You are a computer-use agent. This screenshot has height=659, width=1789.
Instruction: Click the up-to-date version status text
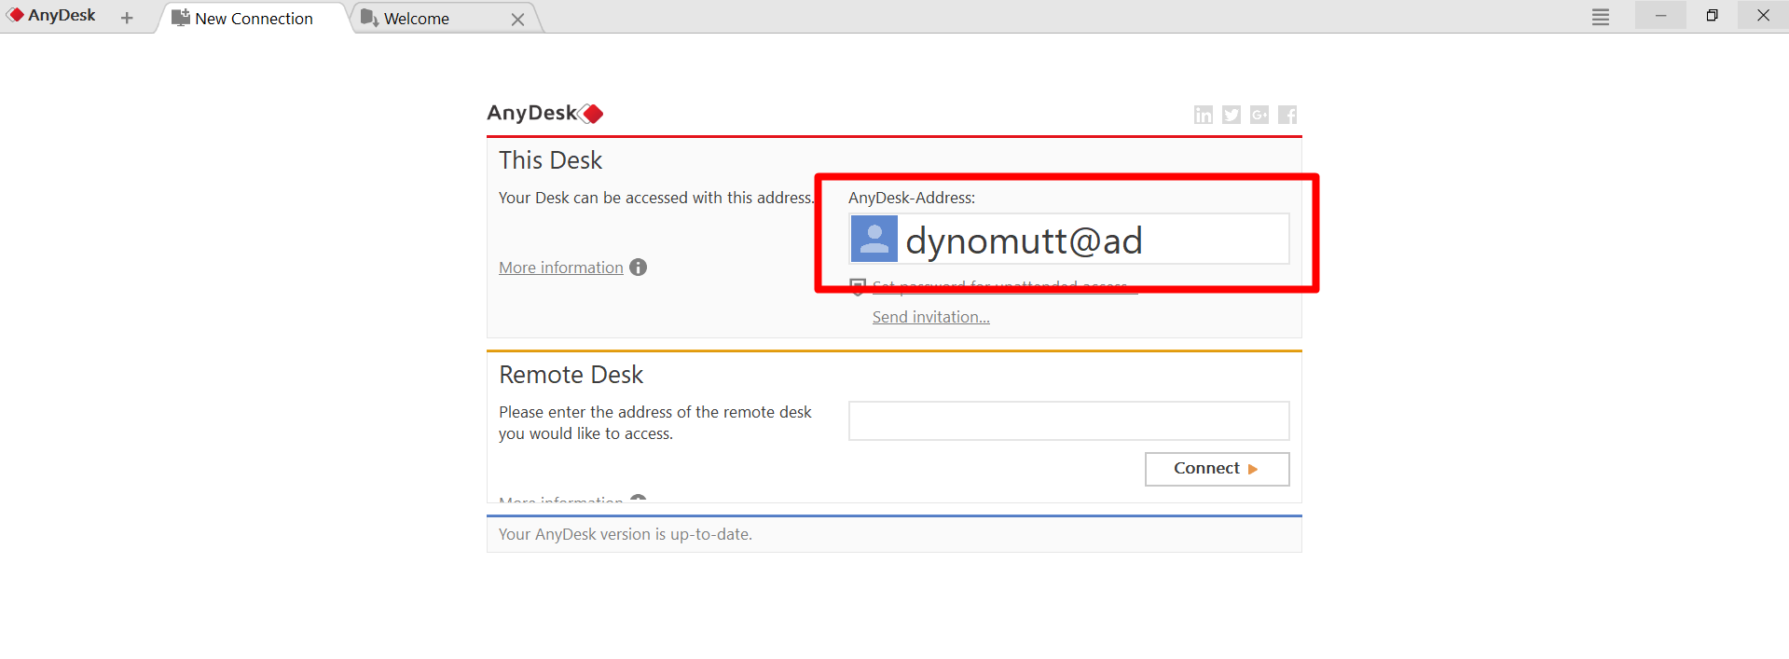(x=626, y=534)
